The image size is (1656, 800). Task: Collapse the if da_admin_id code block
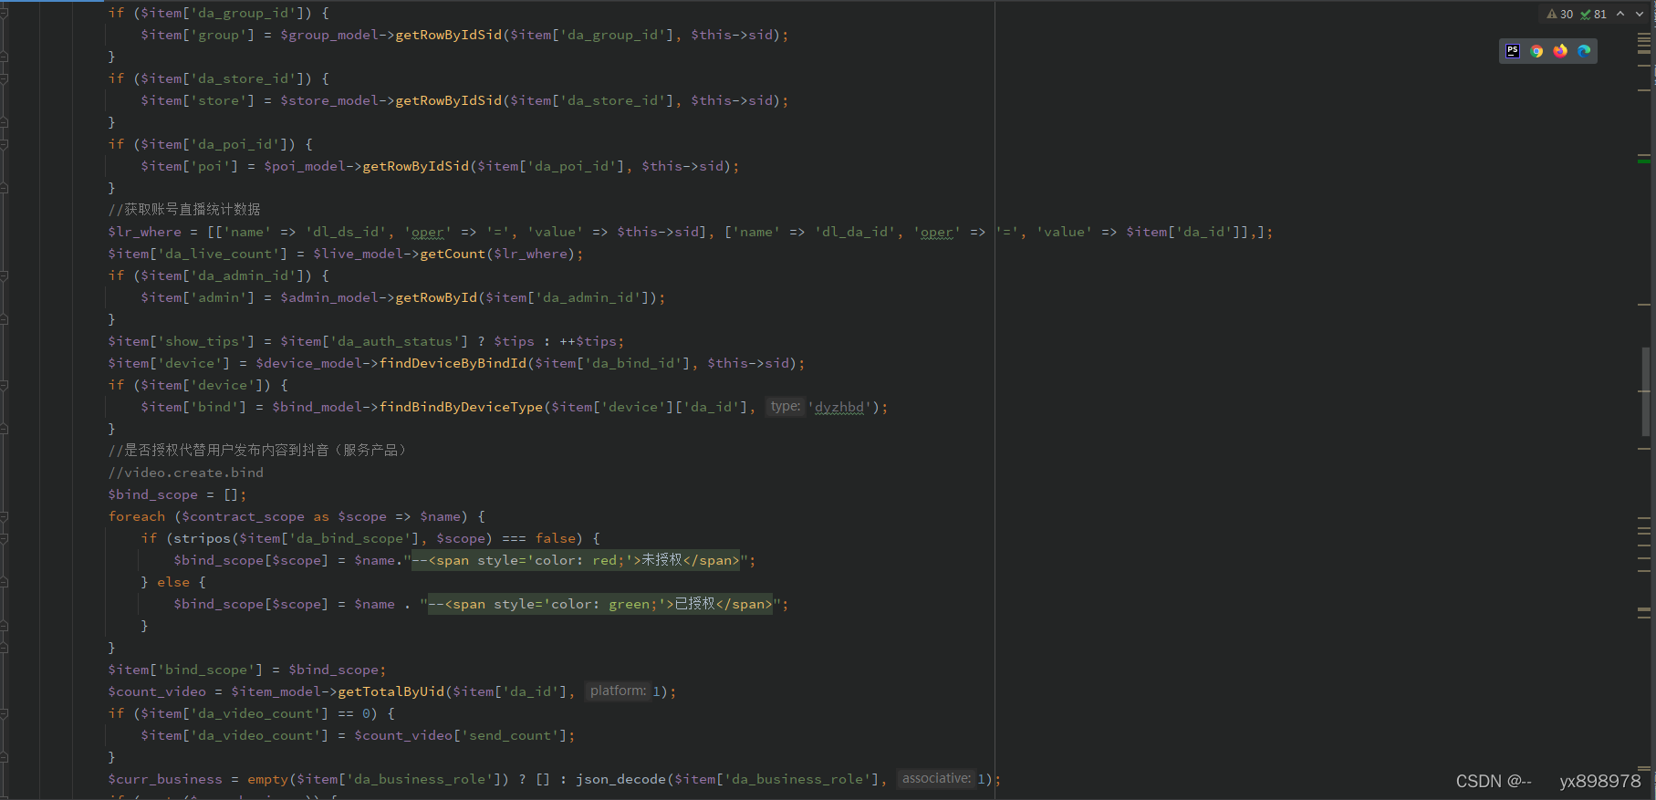(x=4, y=276)
